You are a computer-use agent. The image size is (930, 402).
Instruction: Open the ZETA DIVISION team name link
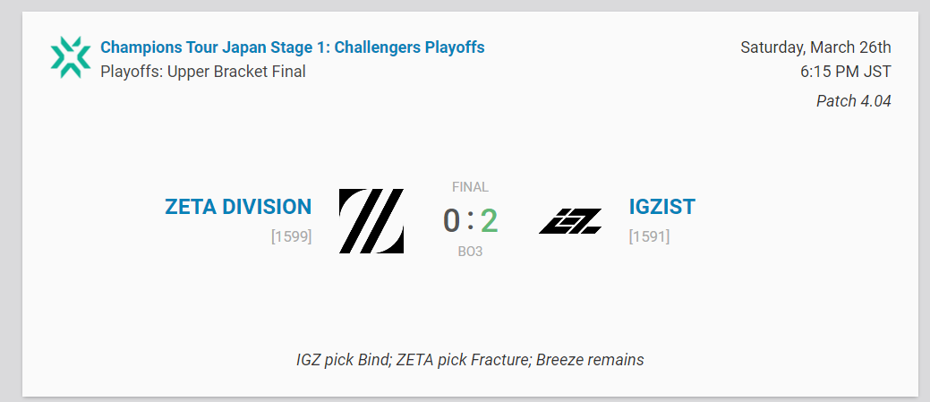tap(238, 207)
